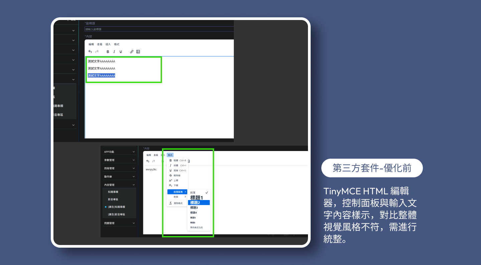Screen dimensions: 481x265
Task: Click the 副標題 subtitle input field
Action: 159,29
